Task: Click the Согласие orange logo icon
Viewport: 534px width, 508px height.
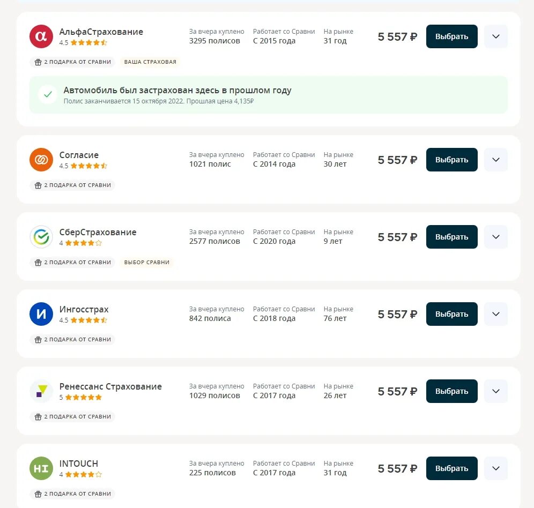Action: (x=41, y=160)
